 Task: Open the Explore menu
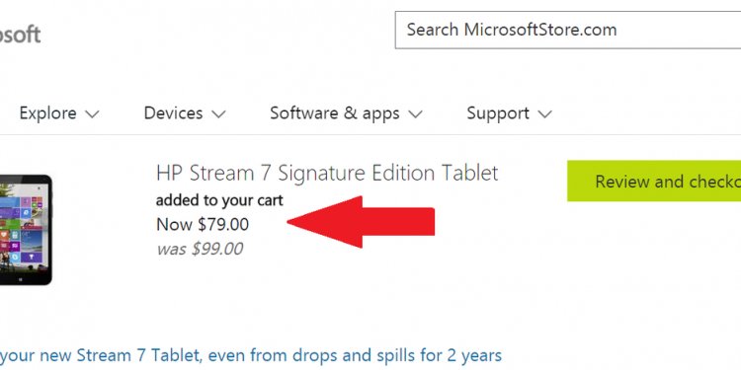(47, 113)
